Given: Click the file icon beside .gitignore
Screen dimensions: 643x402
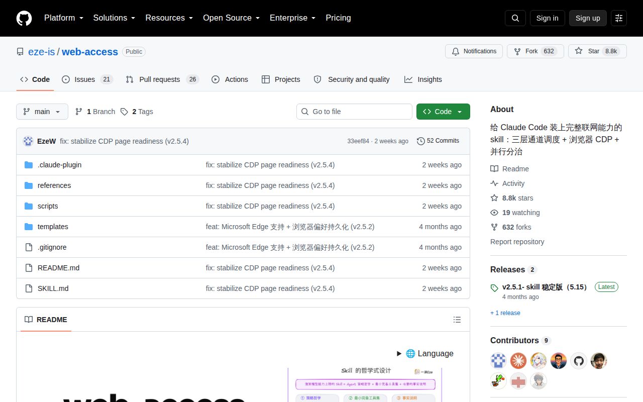Looking at the screenshot, I should point(29,247).
